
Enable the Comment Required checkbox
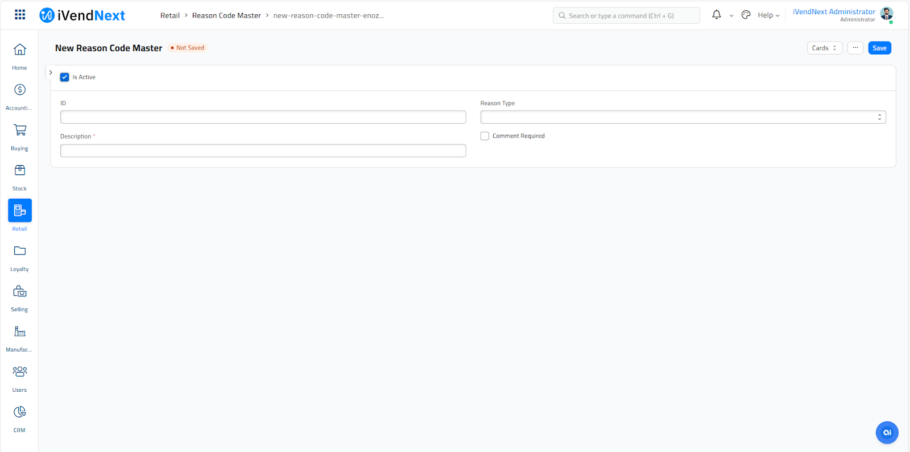(485, 136)
